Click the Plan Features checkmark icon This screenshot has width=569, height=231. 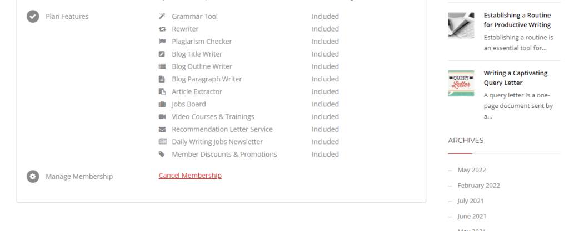(x=33, y=16)
